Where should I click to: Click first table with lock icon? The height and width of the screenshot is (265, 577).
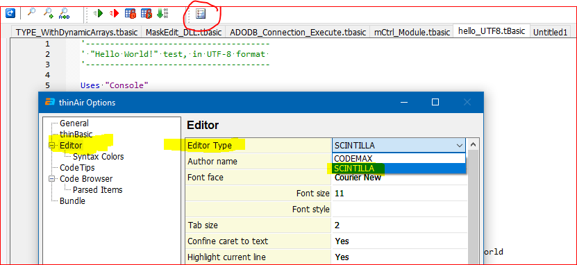[x=131, y=14]
